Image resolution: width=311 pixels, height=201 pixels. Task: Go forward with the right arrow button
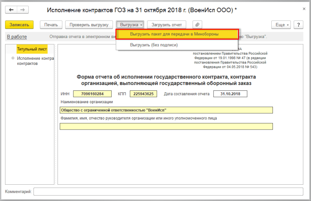[x=23, y=10]
